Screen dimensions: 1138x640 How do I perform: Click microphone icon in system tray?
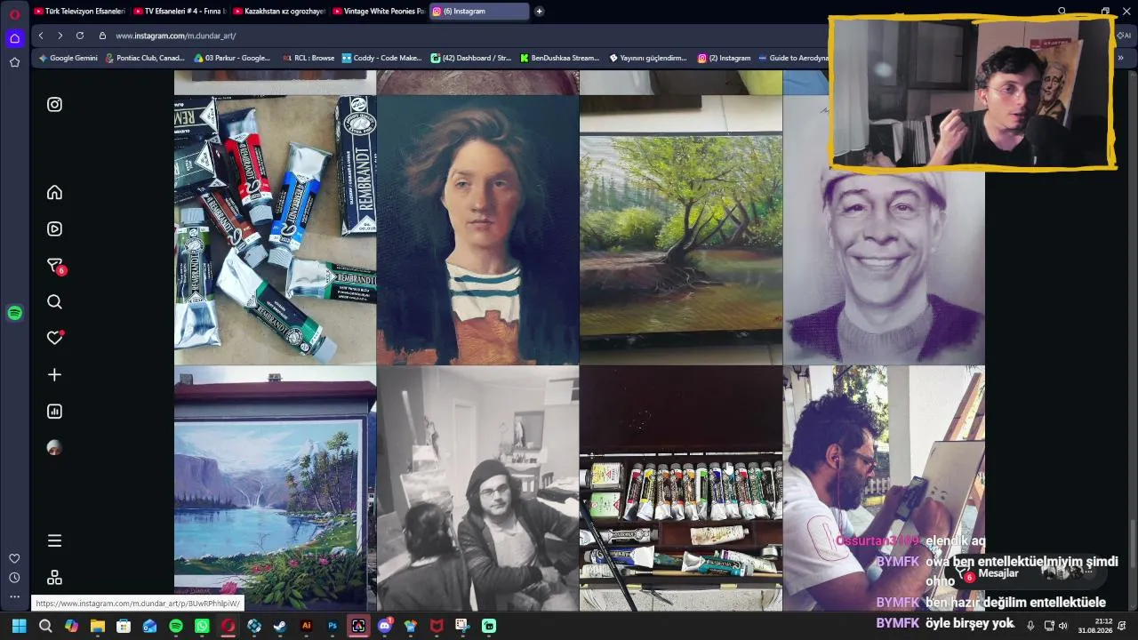coord(1030,626)
